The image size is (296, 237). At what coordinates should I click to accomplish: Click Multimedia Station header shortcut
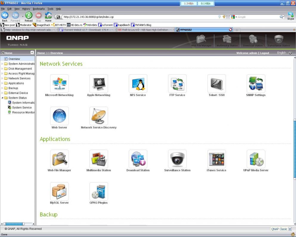click(x=227, y=41)
